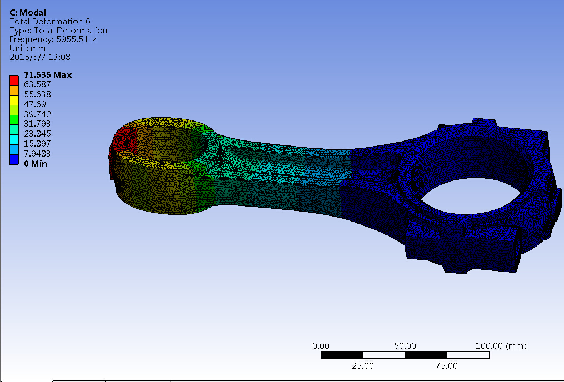Click the "0.00" scale ruler label
Image resolution: width=564 pixels, height=382 pixels.
coord(321,346)
